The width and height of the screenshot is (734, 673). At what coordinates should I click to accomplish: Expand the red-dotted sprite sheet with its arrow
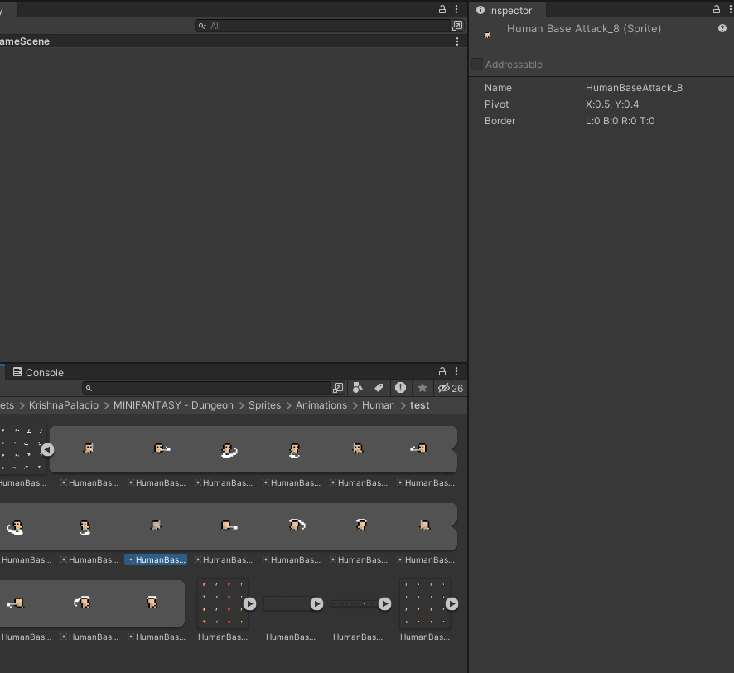click(250, 604)
